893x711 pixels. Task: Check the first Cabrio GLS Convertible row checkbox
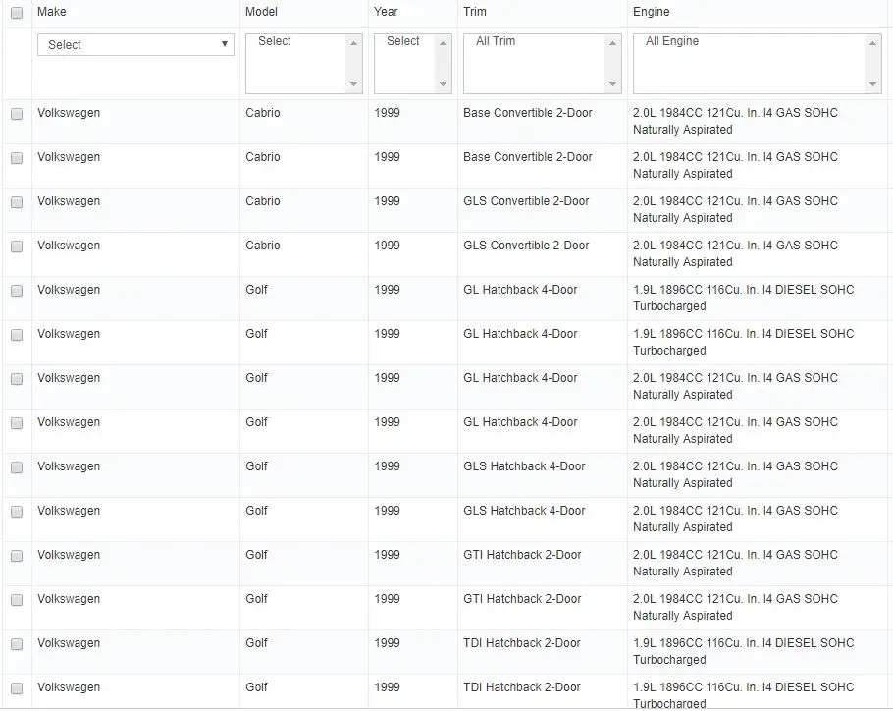tap(17, 202)
